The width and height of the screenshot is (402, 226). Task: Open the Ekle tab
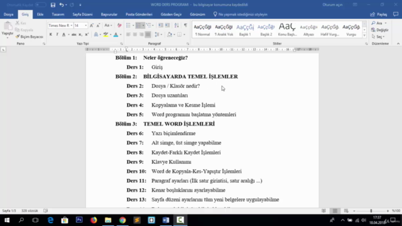point(40,14)
